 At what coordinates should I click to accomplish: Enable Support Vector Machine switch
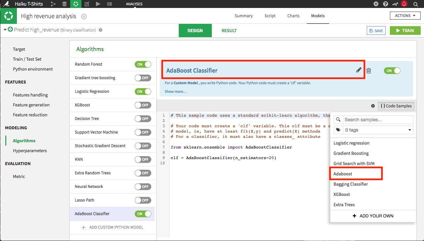(143, 132)
